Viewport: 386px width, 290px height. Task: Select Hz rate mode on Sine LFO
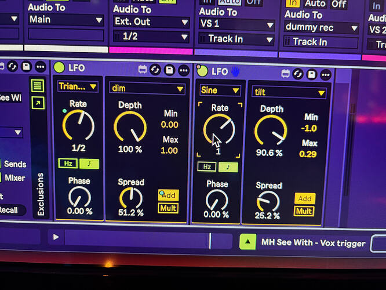[207, 167]
